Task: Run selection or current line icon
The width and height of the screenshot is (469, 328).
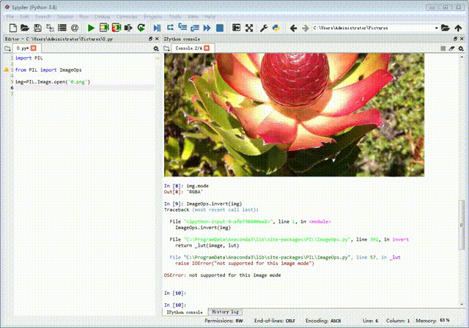Action: pyautogui.click(x=128, y=28)
